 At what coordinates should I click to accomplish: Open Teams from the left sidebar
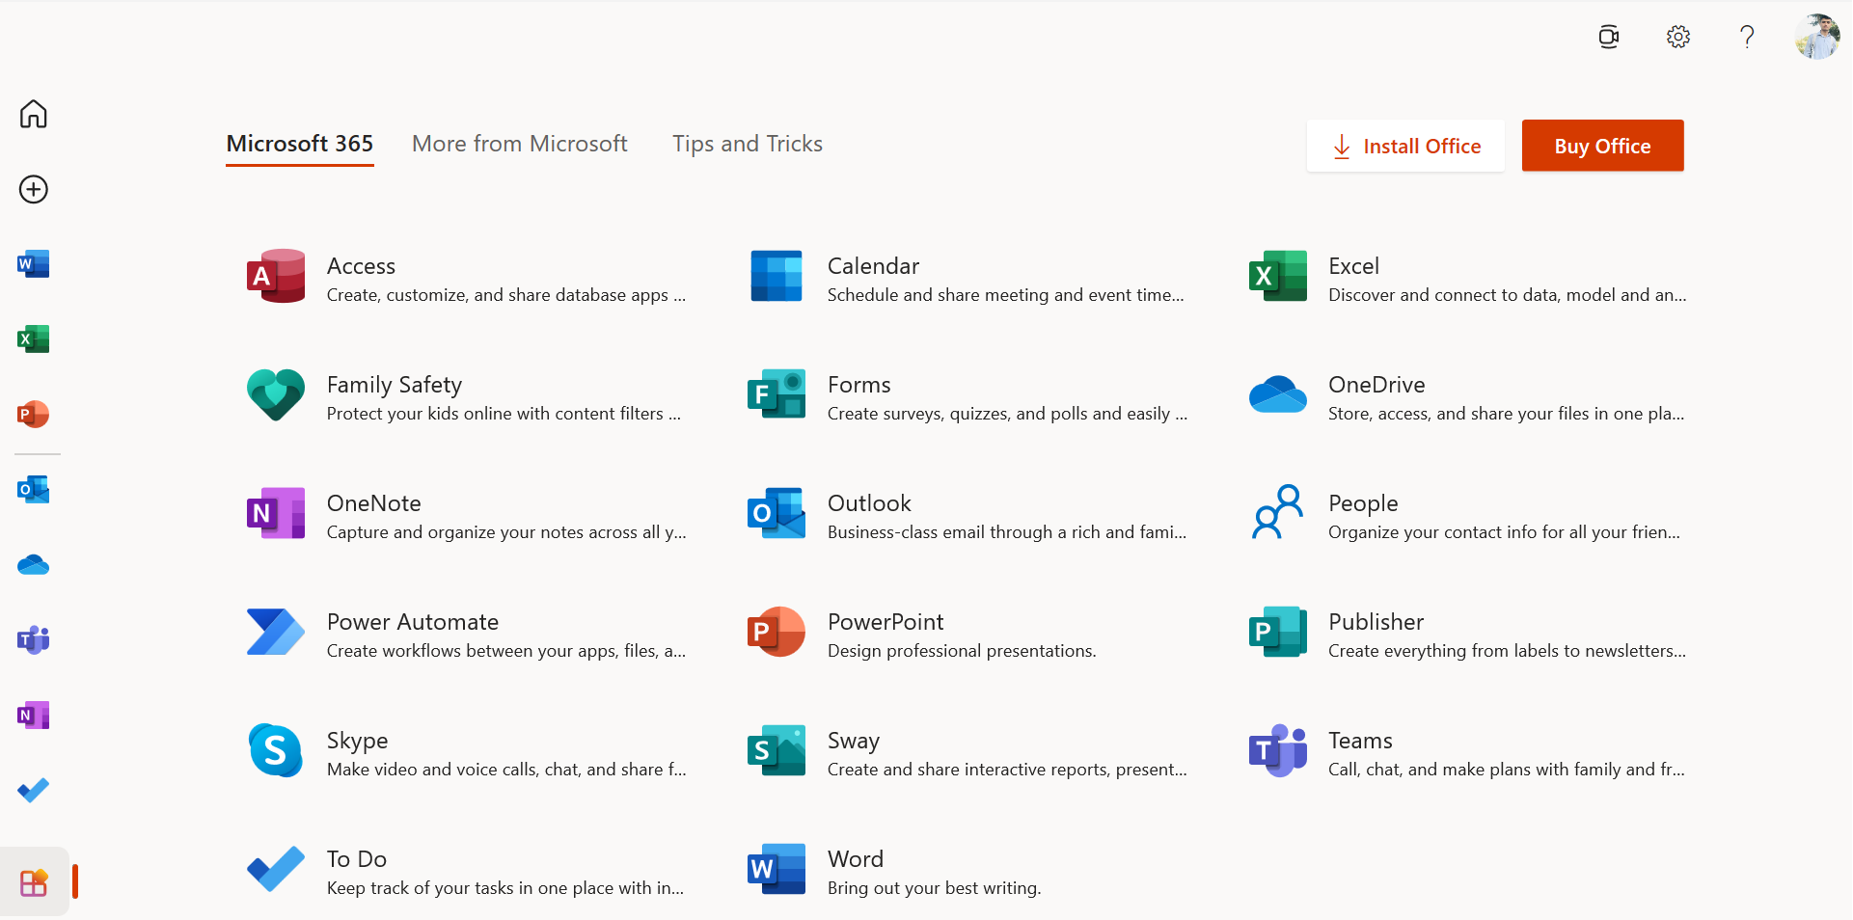pyautogui.click(x=33, y=639)
